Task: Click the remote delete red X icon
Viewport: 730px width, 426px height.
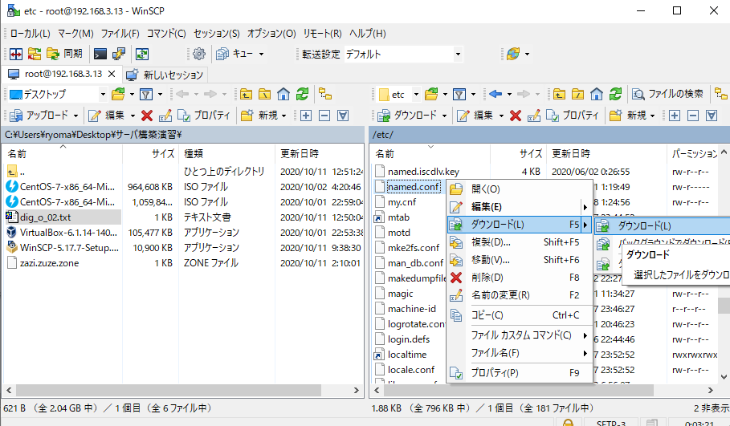Action: [516, 116]
